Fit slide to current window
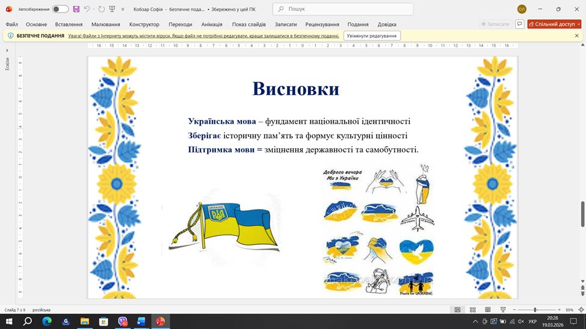 click(x=581, y=310)
